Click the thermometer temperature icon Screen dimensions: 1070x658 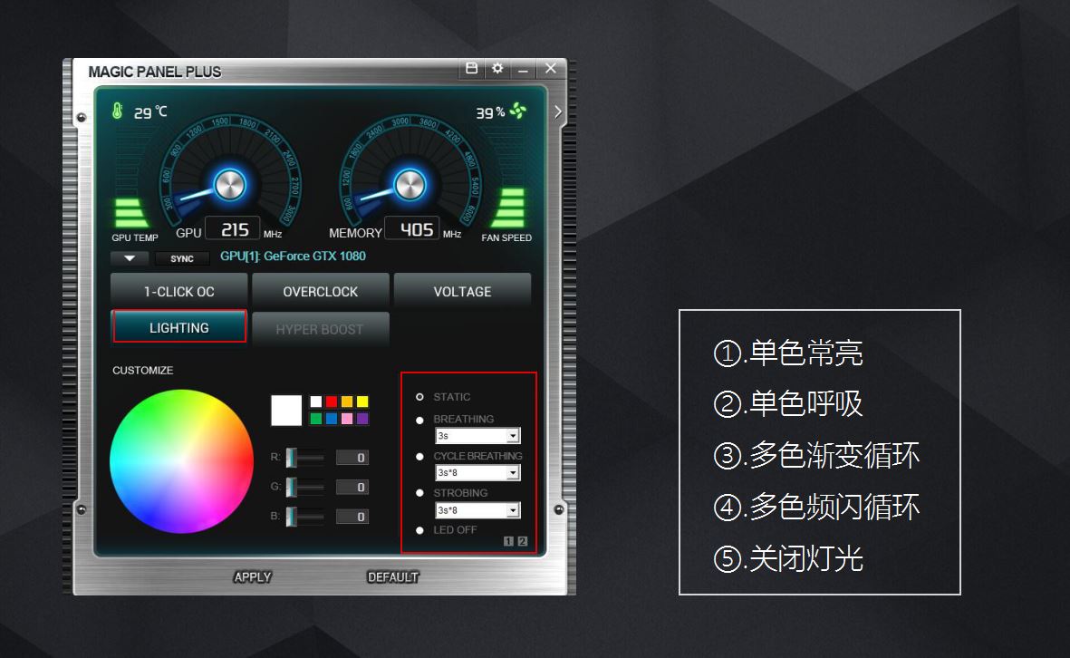(118, 111)
